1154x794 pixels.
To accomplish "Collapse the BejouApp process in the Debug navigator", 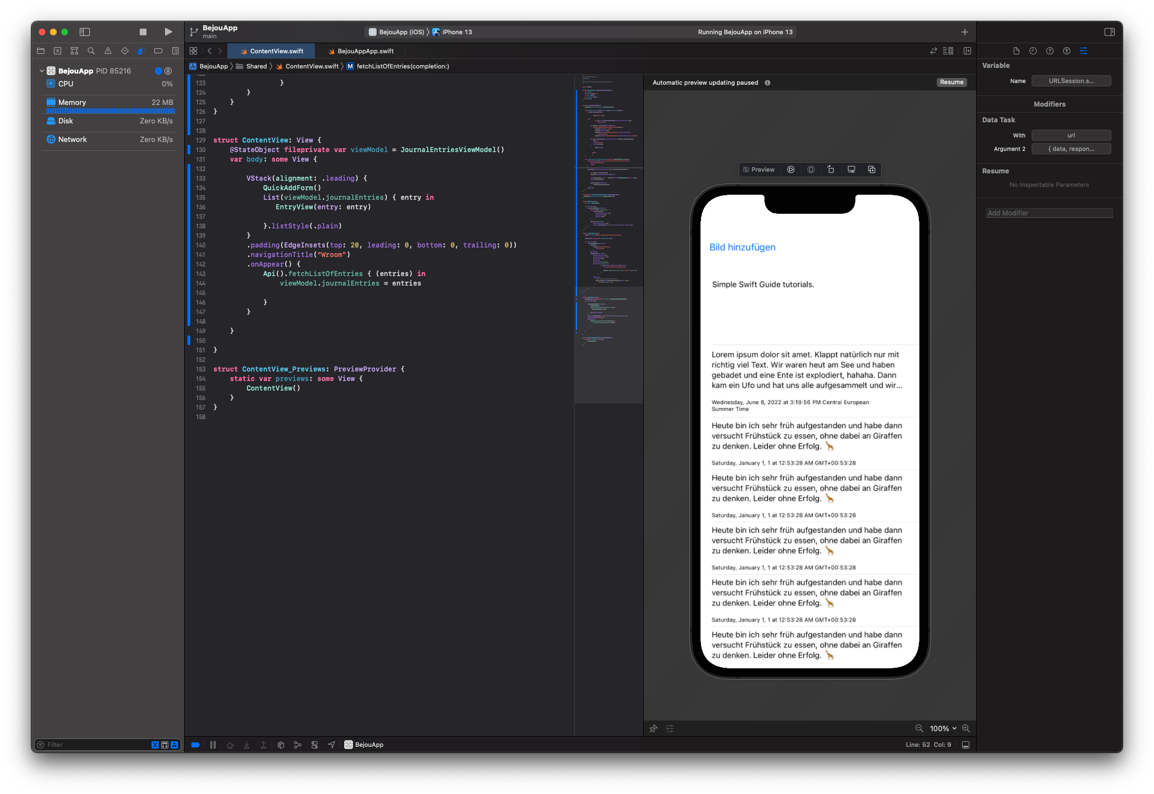I will 41,71.
